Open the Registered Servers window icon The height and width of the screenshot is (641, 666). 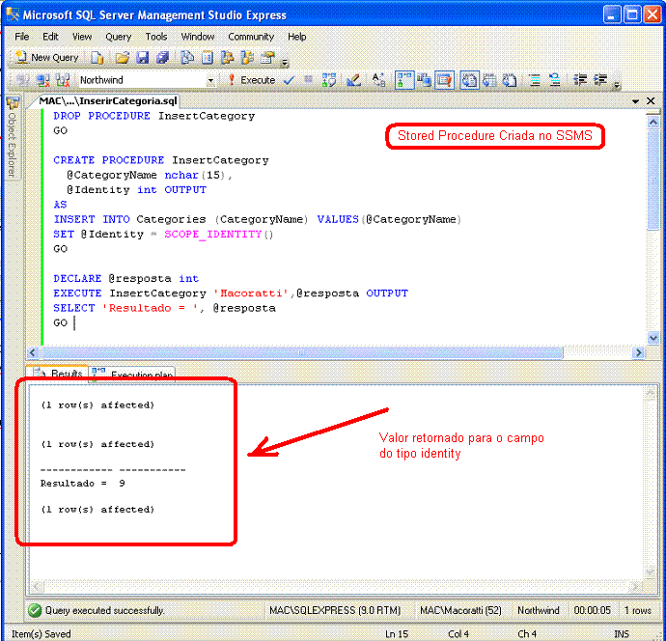point(187,57)
